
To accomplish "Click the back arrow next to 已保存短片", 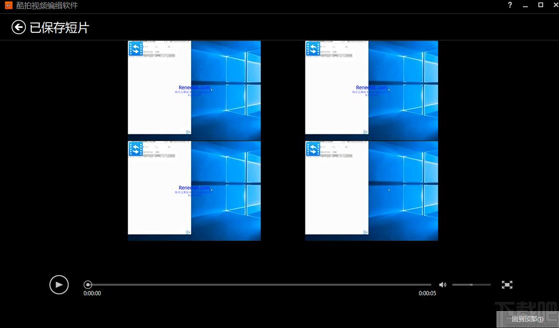I will coord(18,27).
